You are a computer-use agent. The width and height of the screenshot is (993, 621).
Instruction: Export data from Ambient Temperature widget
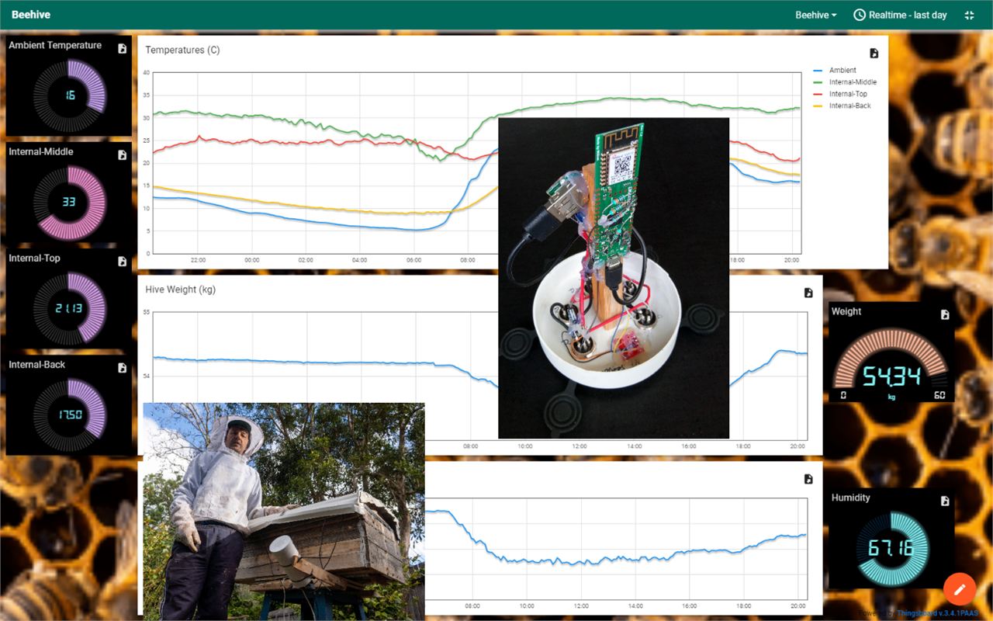[122, 49]
